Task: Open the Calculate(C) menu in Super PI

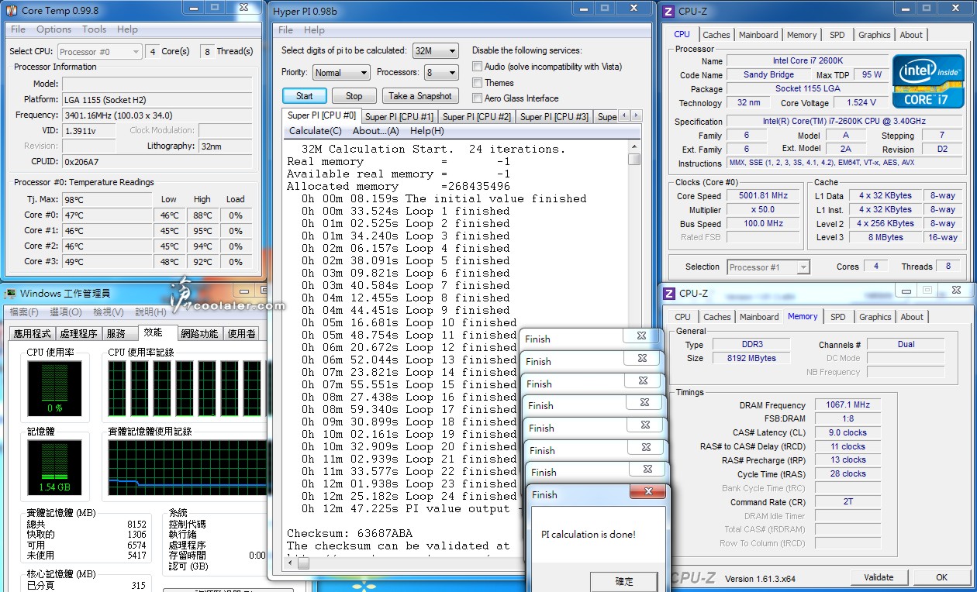Action: [x=316, y=131]
